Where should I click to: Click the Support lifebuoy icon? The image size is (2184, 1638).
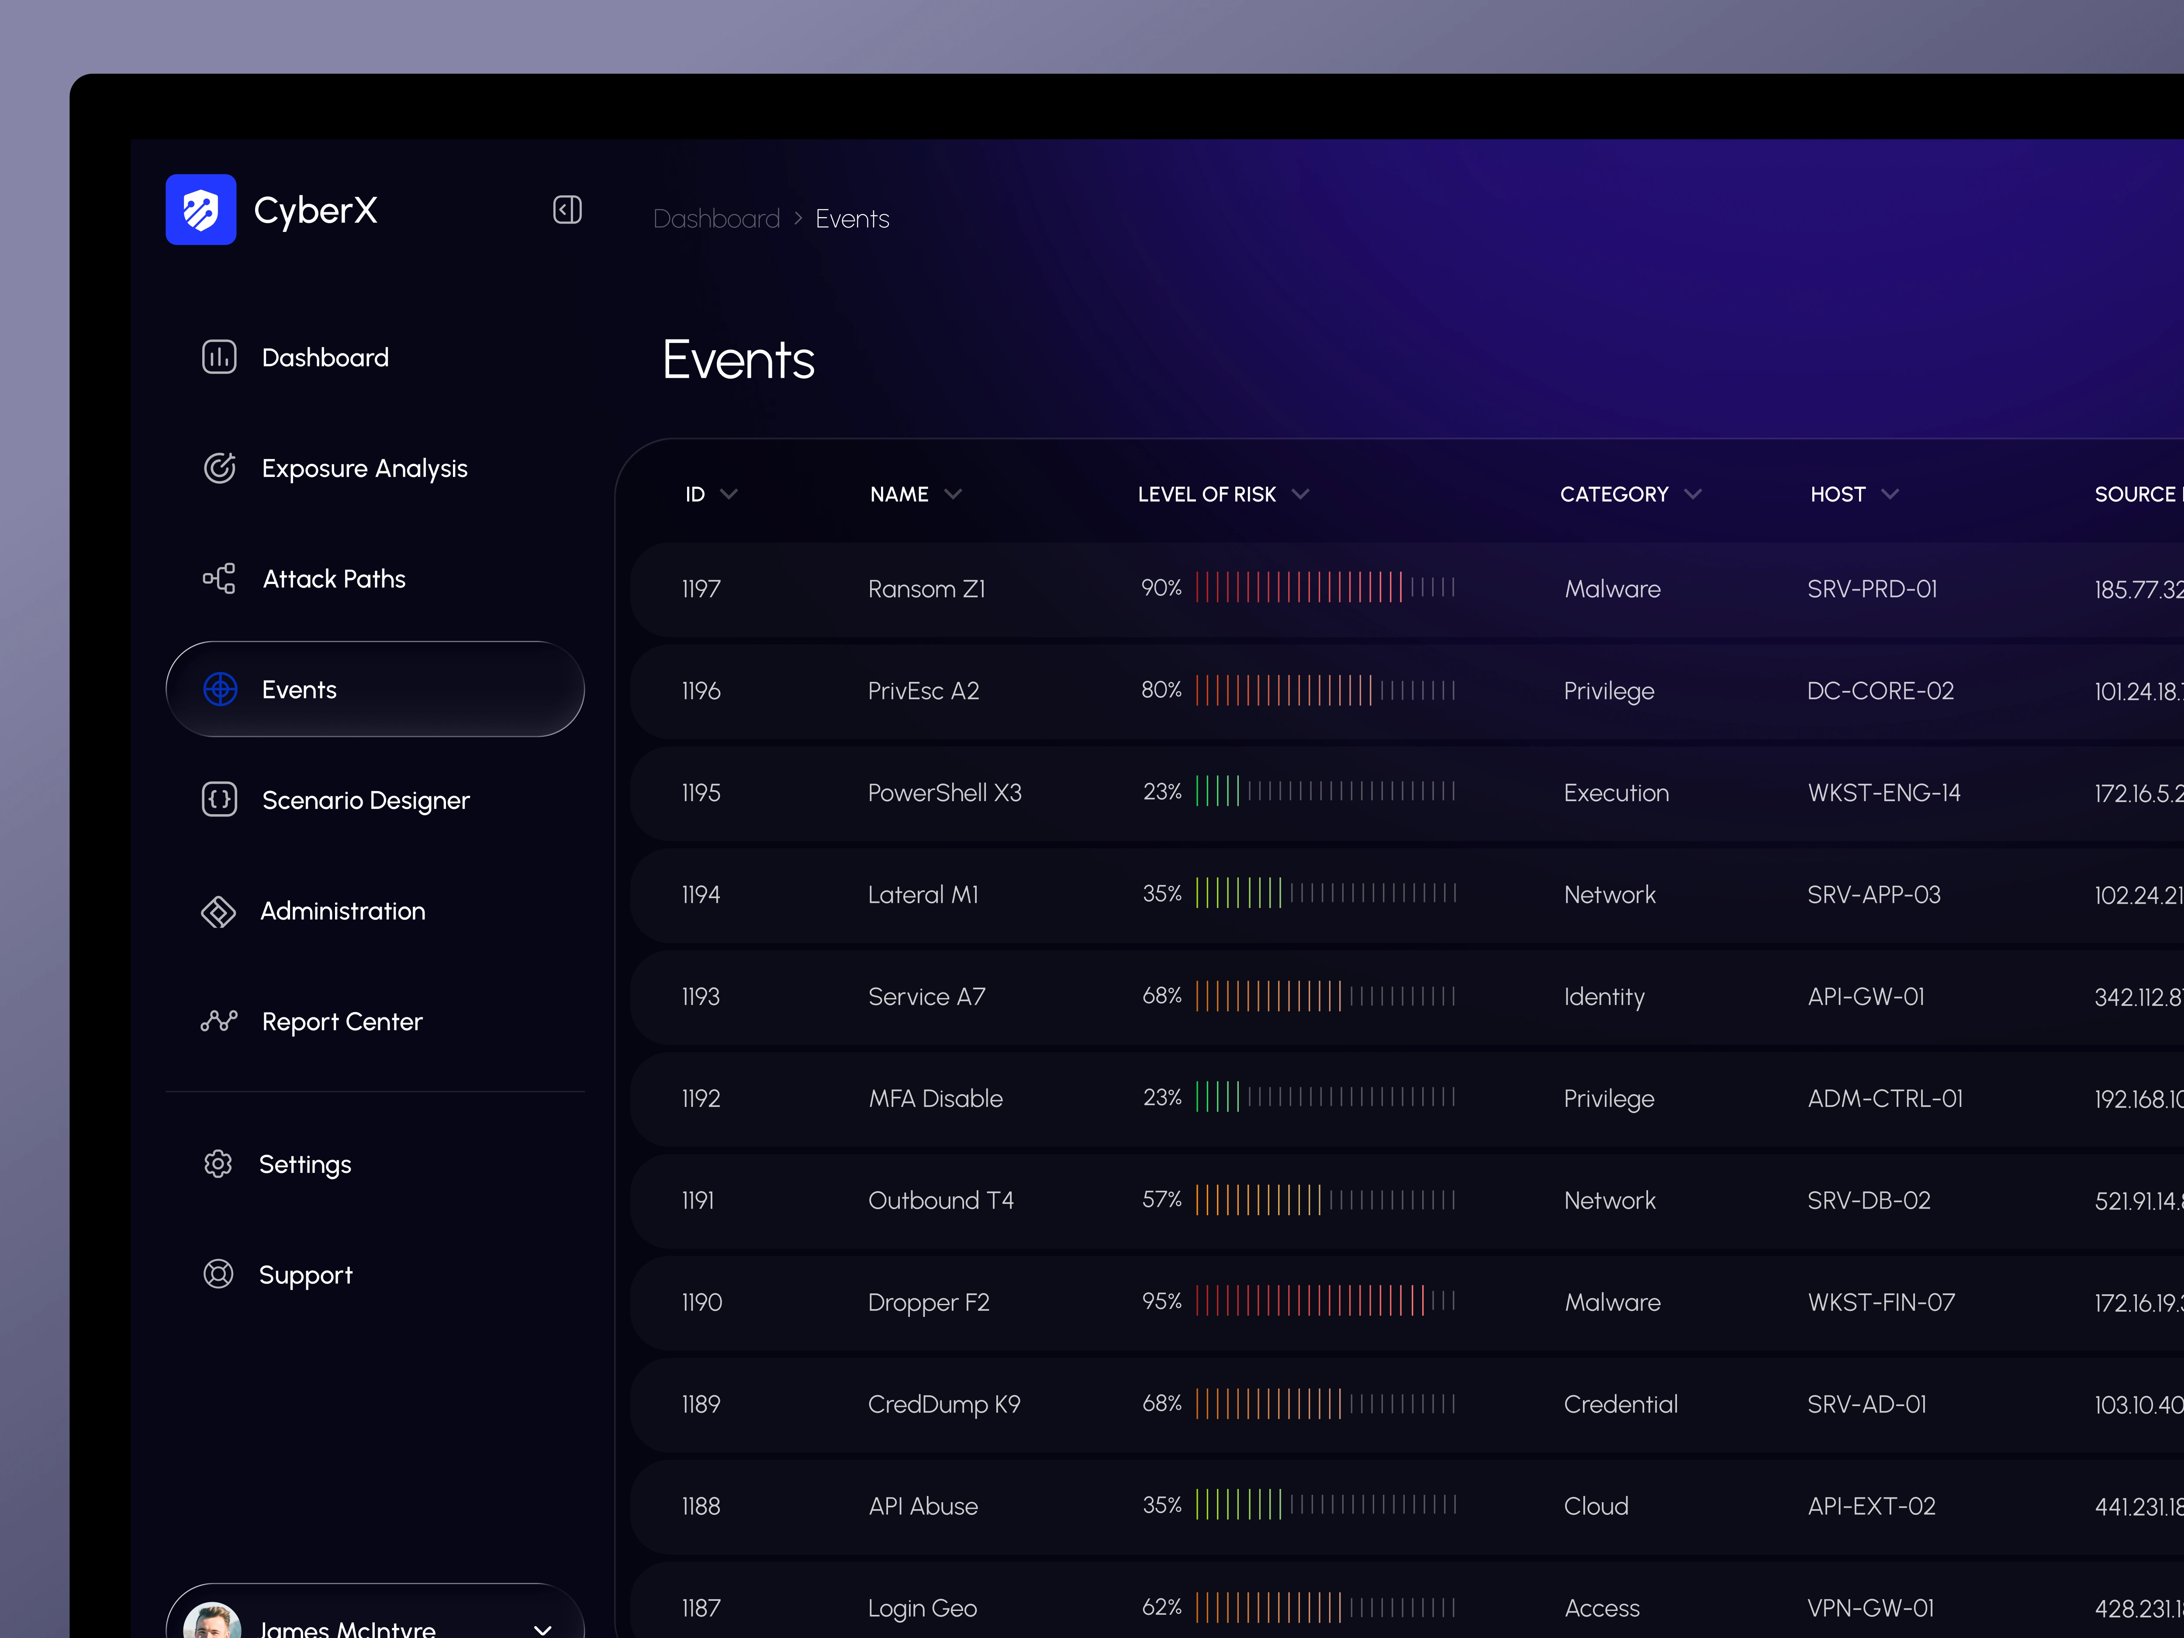[218, 1274]
